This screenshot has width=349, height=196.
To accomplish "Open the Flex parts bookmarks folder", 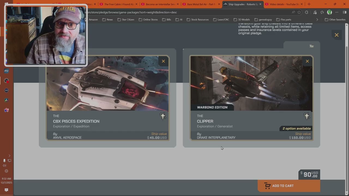I will pos(284,20).
